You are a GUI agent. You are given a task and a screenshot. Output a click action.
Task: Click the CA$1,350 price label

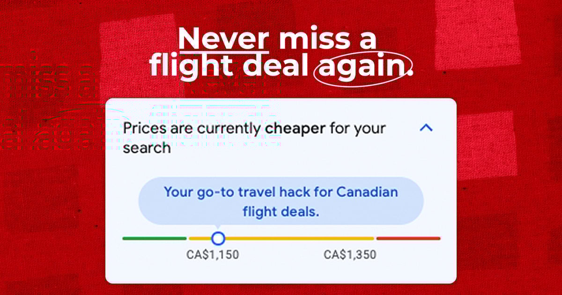(x=350, y=255)
